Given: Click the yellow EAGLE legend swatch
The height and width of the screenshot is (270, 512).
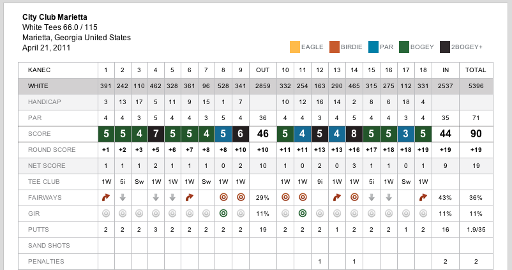Looking at the screenshot, I should [295, 47].
